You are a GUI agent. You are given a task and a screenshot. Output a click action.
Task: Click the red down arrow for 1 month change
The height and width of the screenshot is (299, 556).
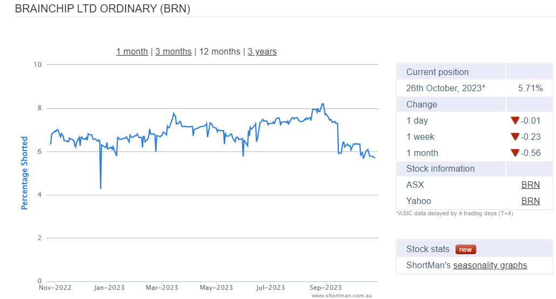[514, 153]
